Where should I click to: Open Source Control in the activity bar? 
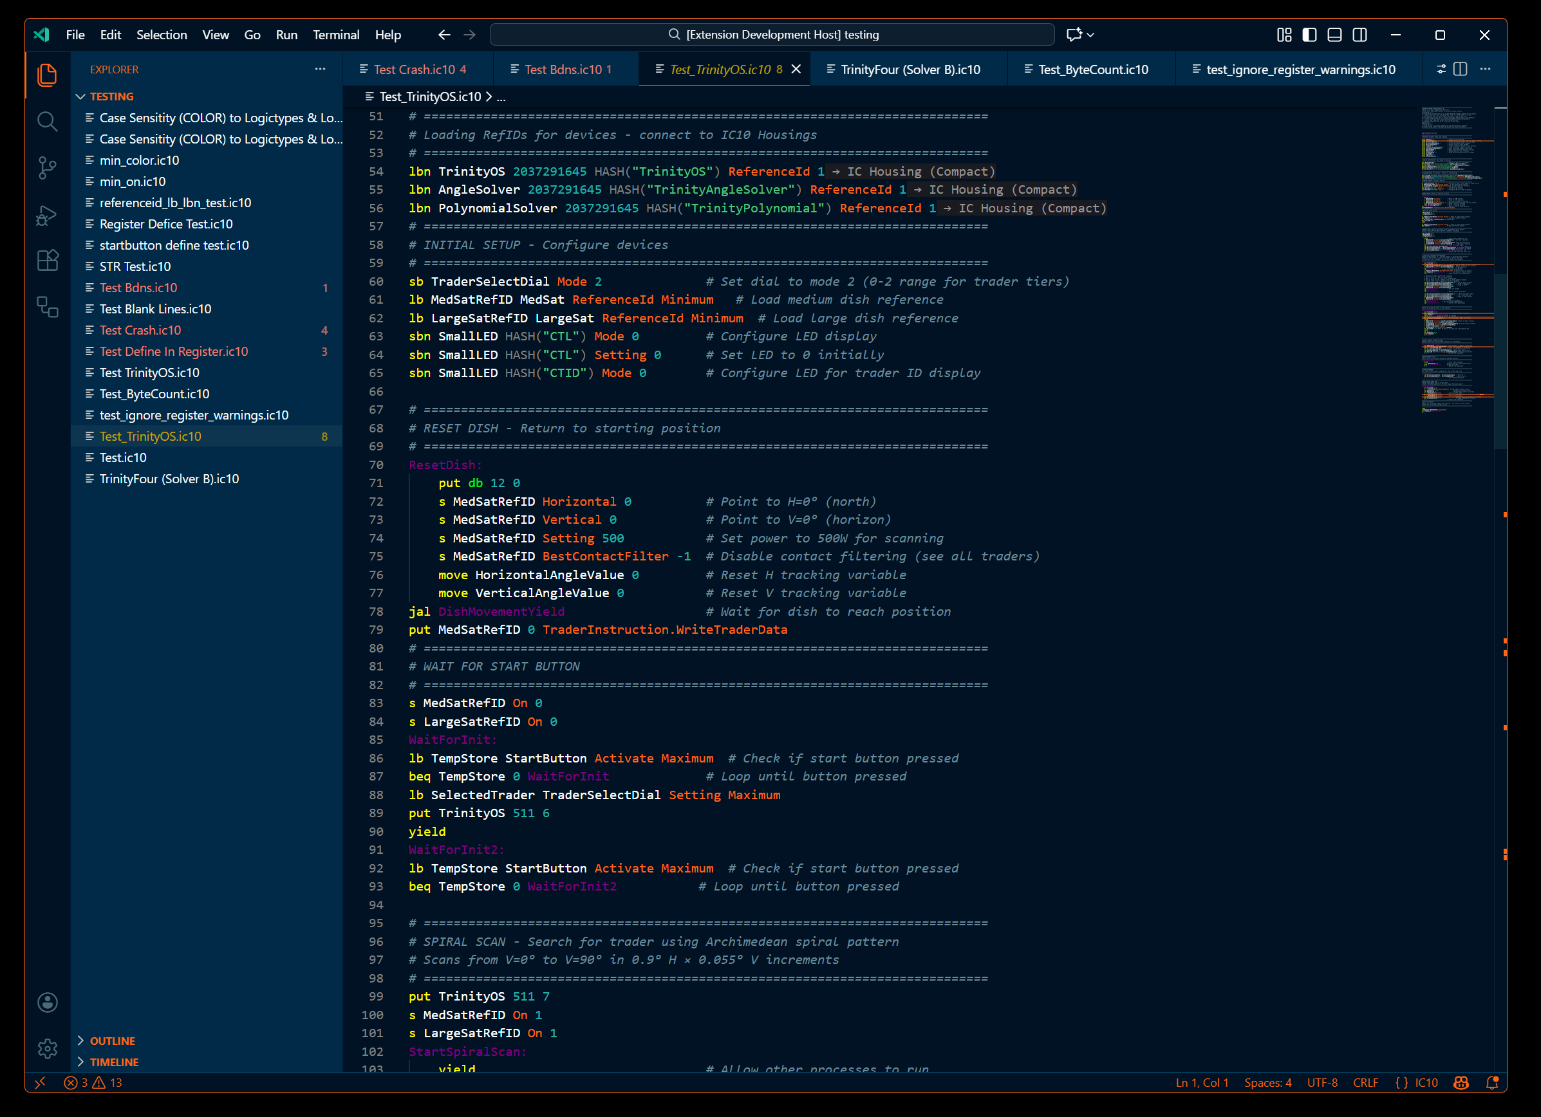(x=47, y=168)
